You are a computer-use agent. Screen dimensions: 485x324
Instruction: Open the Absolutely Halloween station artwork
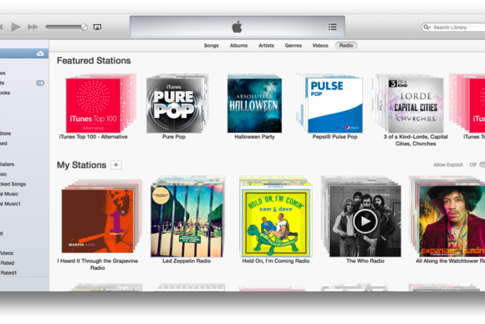(x=254, y=105)
